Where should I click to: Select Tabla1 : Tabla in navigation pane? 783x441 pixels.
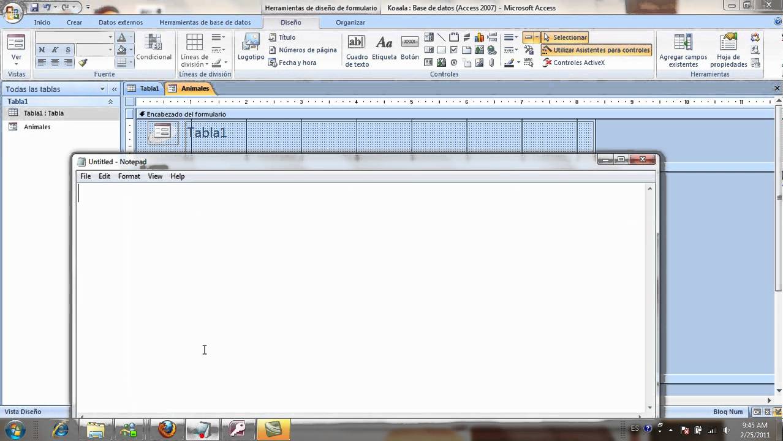pyautogui.click(x=61, y=113)
